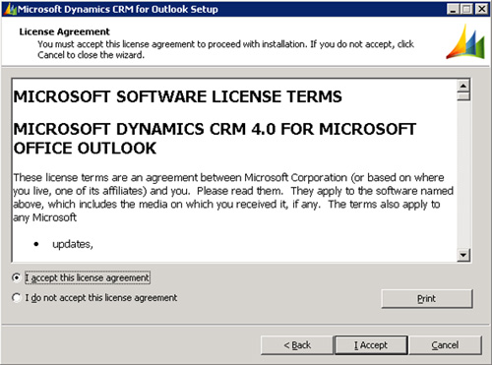492x365 pixels.
Task: Click the "MICROSOFT SOFTWARE LICENSE TERMS" heading
Action: coord(177,96)
